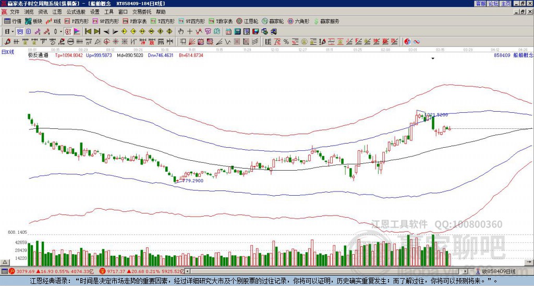The height and width of the screenshot is (286, 534).
Task: Click the 极反通道 indicator label
Action: pyautogui.click(x=38, y=55)
